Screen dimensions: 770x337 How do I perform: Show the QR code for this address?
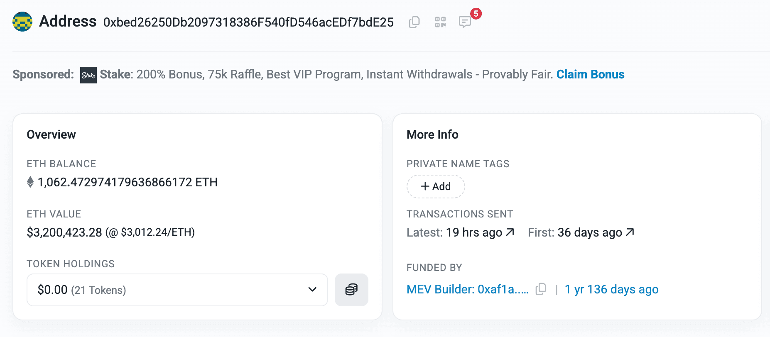[x=441, y=22]
